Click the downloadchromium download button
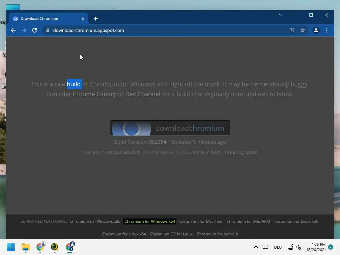The height and width of the screenshot is (255, 340). tap(170, 128)
